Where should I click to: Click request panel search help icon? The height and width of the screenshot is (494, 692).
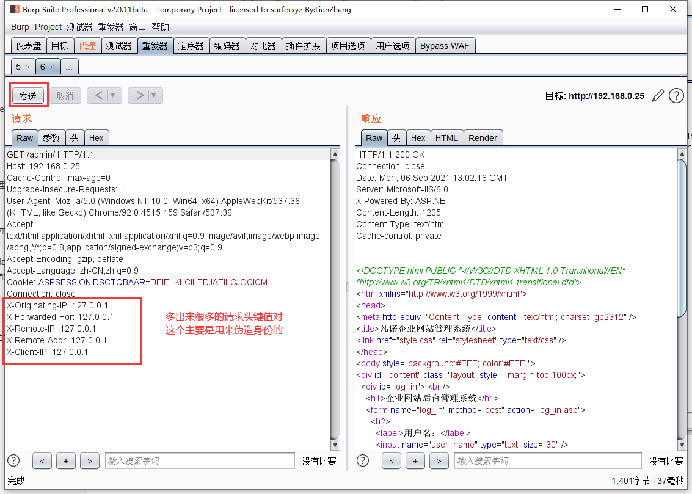(x=13, y=460)
